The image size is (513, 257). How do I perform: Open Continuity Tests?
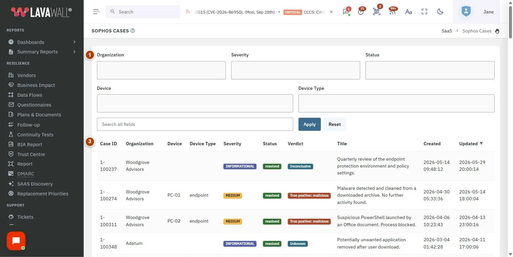coord(35,134)
